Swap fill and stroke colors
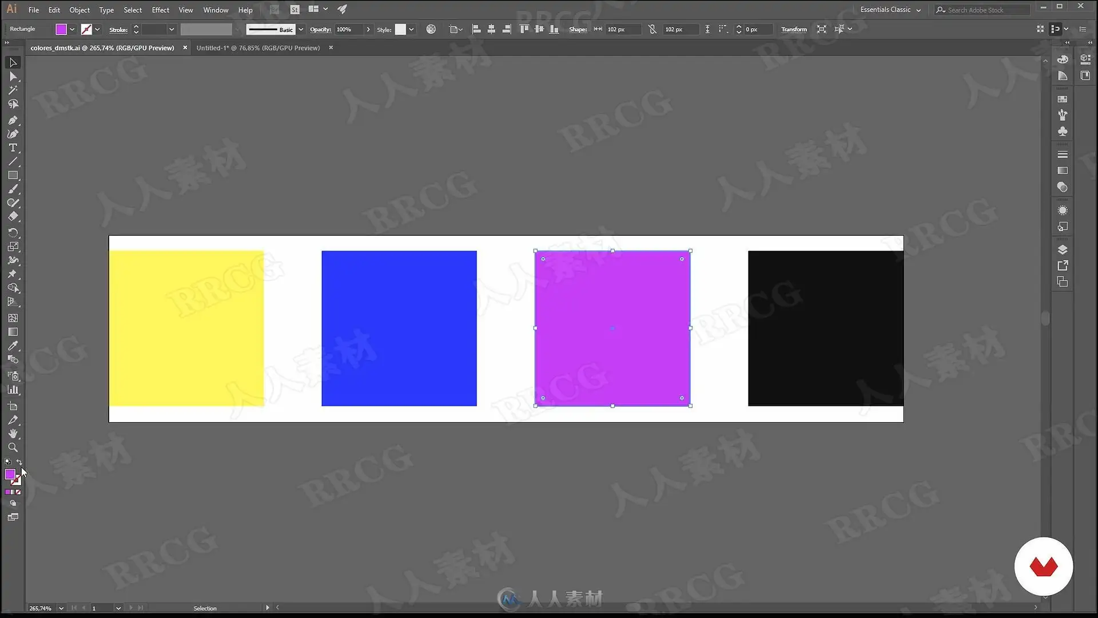Screen dimensions: 1098x618 pyautogui.click(x=19, y=462)
